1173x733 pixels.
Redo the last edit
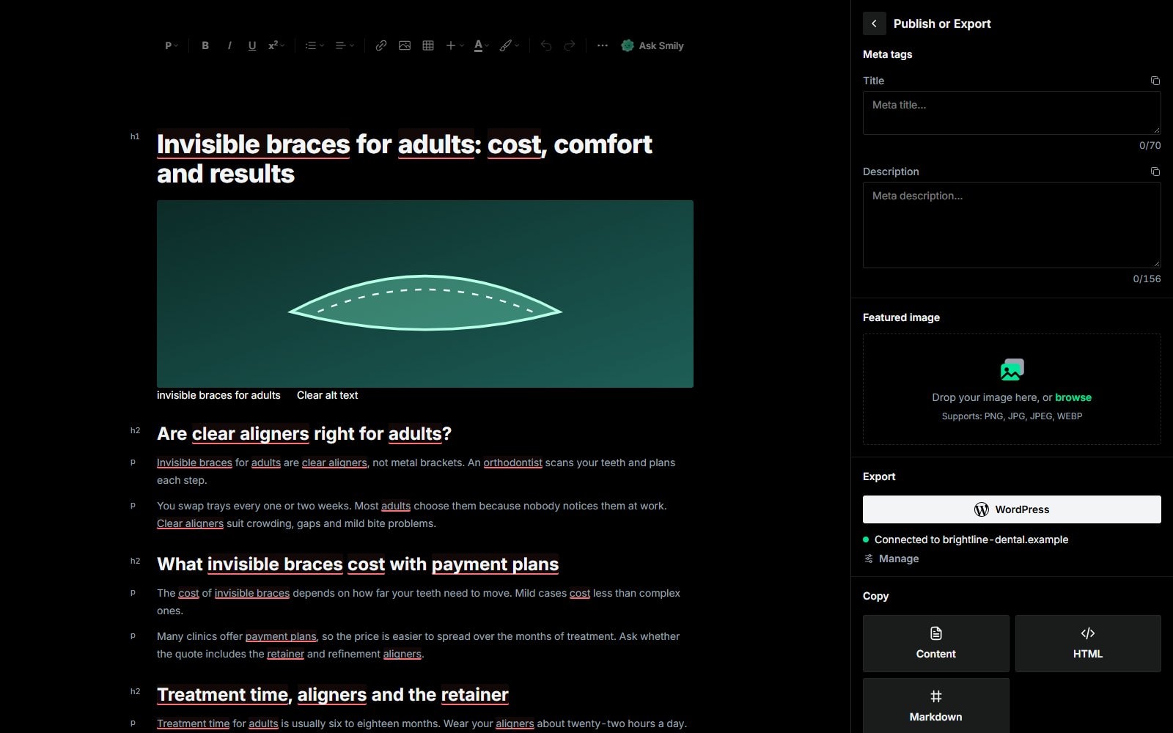(x=570, y=45)
